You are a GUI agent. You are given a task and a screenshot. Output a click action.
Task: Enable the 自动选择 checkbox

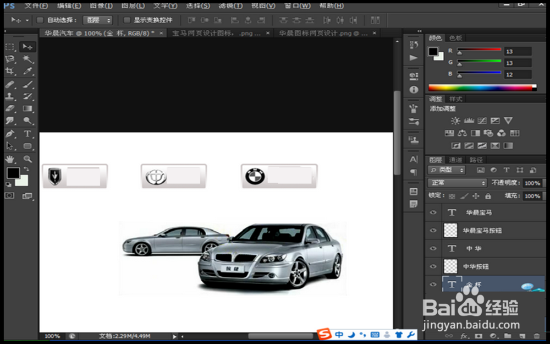tap(40, 20)
